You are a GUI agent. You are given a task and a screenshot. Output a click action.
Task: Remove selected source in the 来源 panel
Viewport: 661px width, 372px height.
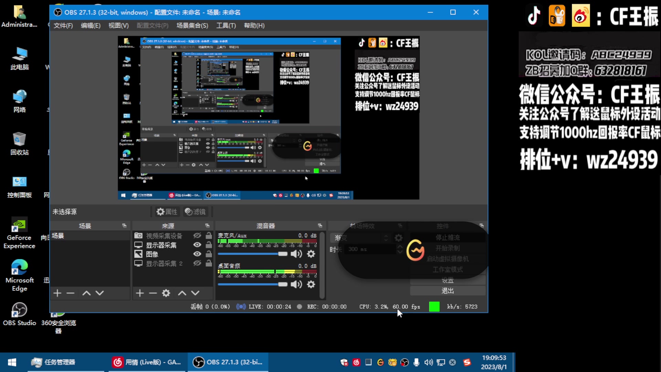(153, 293)
